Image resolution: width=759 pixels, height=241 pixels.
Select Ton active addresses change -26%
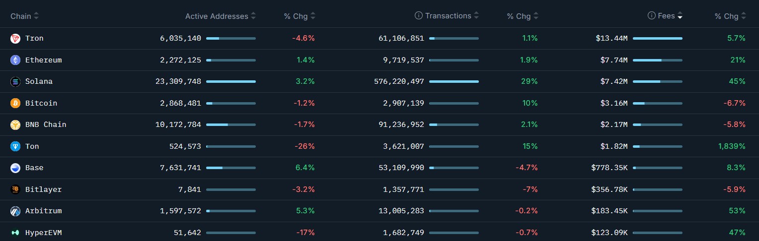tap(304, 146)
